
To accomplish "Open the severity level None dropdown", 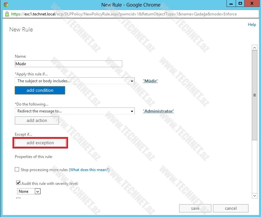I will (29, 191).
